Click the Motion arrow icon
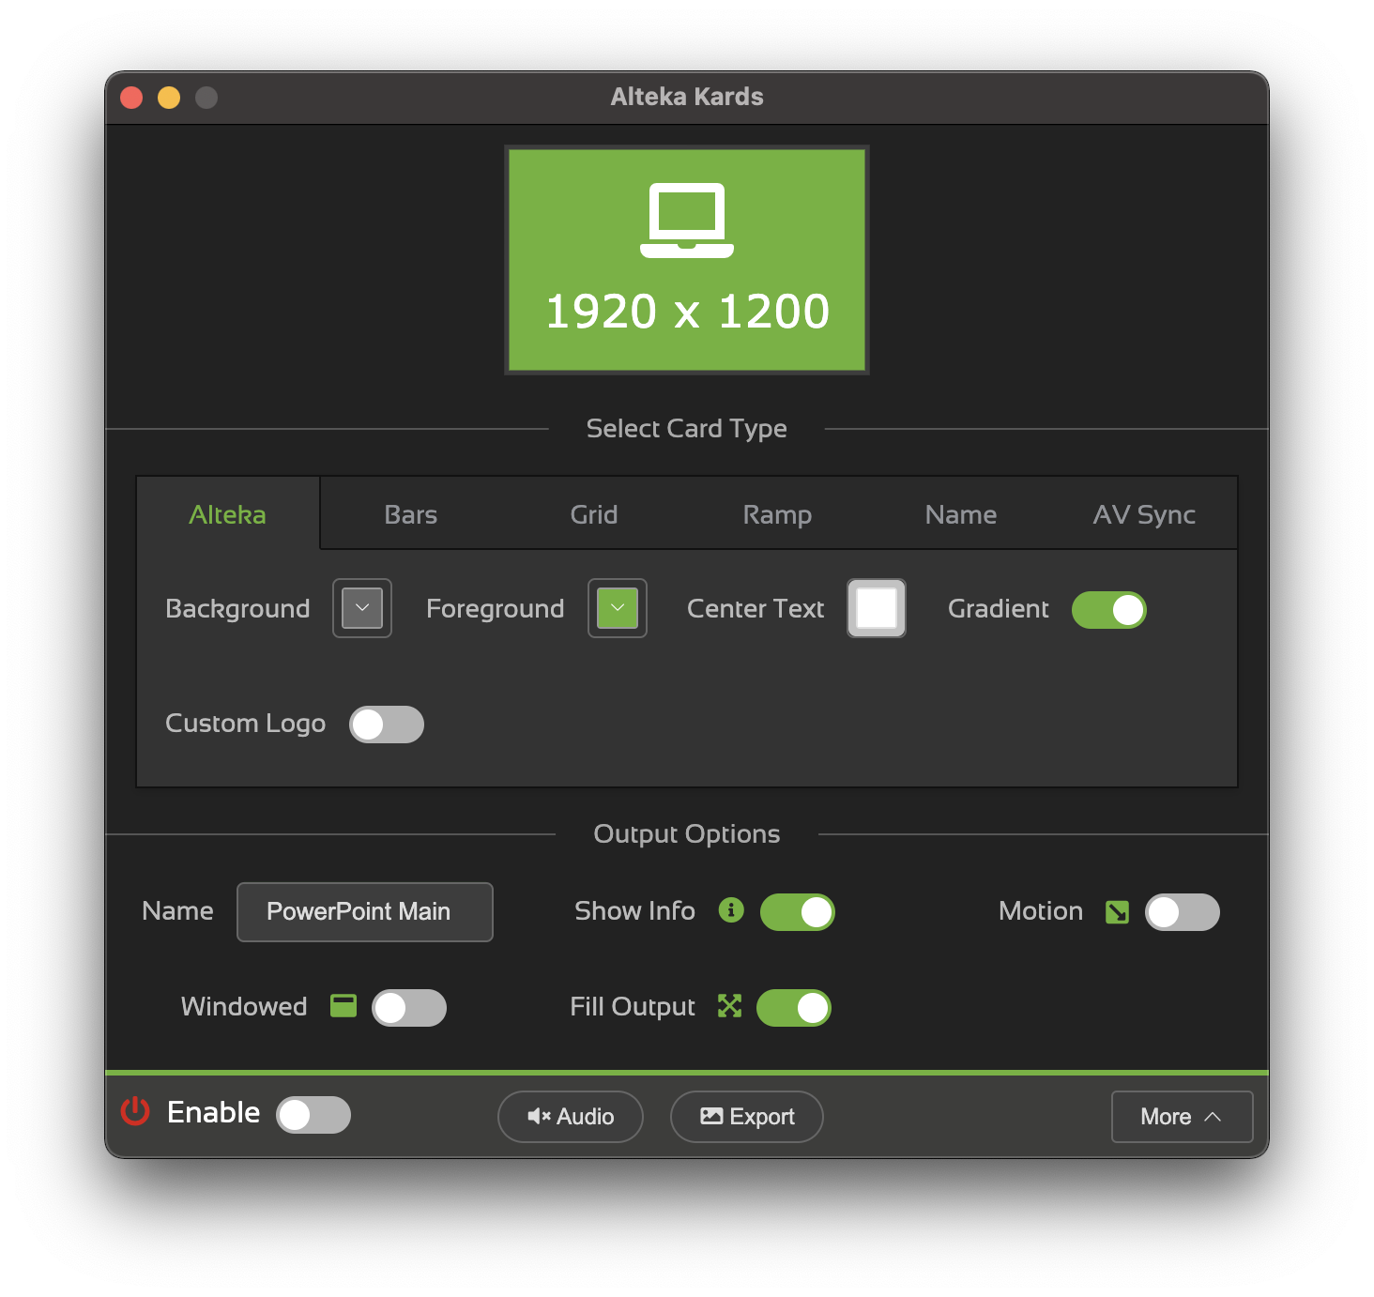Image resolution: width=1374 pixels, height=1297 pixels. [x=1117, y=912]
